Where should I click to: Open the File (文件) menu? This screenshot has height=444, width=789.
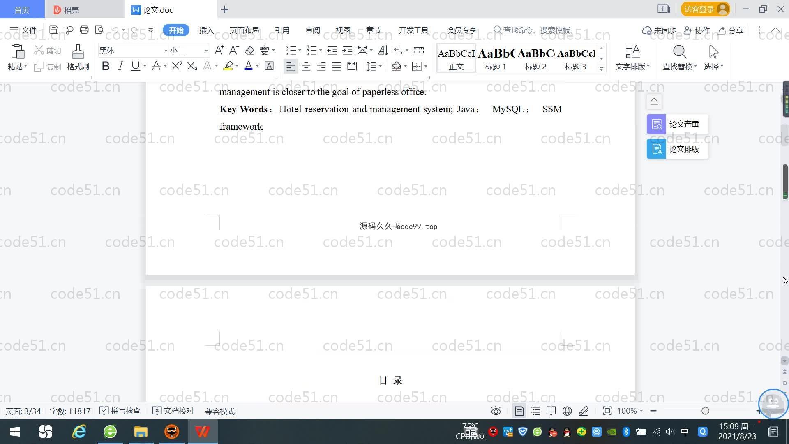point(23,30)
